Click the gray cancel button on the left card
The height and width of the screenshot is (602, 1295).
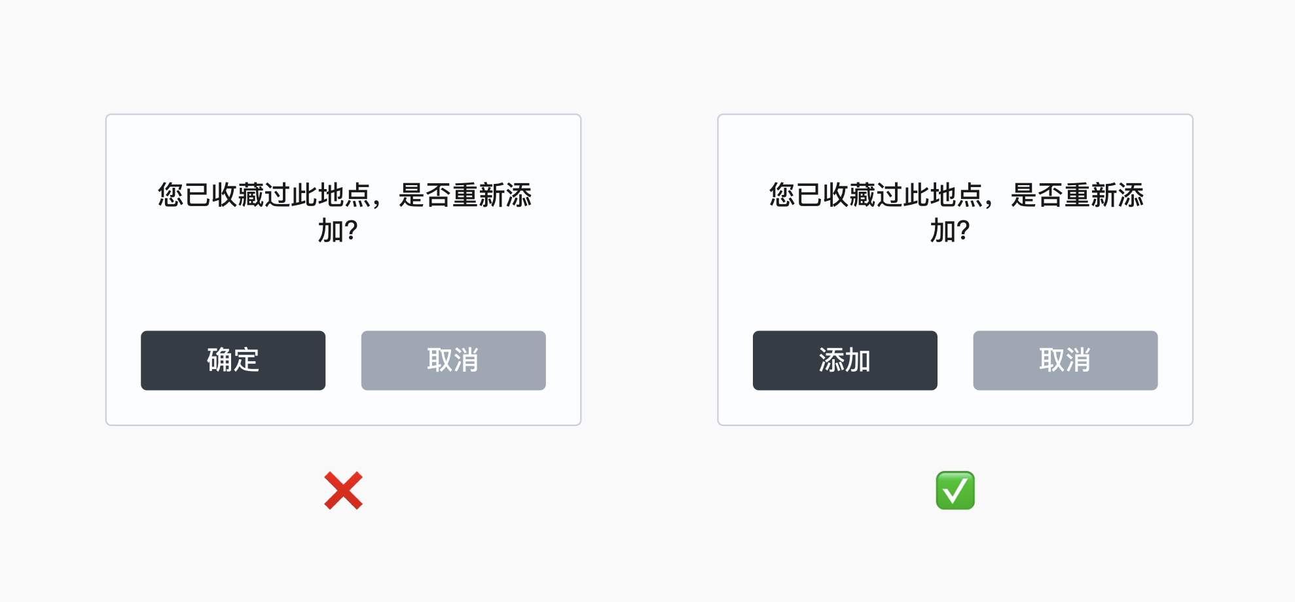(452, 361)
